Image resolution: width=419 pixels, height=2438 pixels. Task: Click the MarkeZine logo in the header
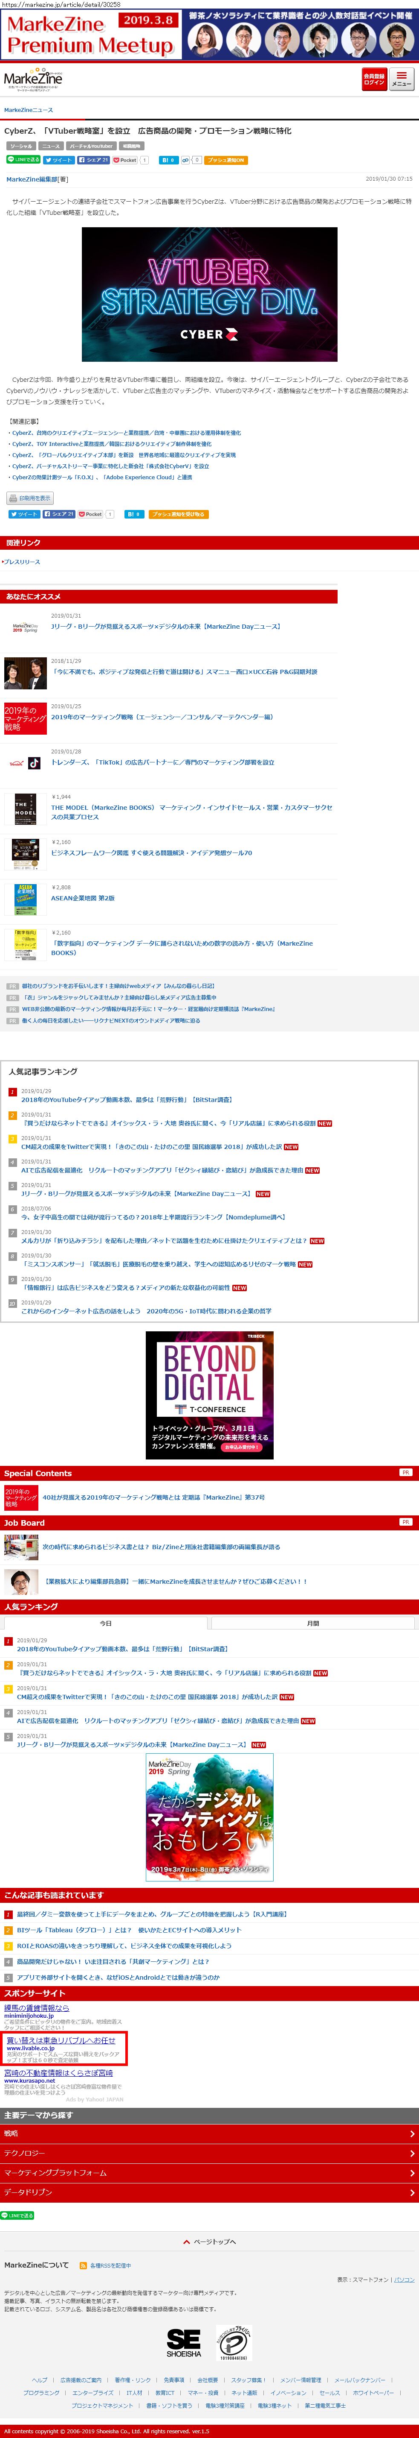33,80
